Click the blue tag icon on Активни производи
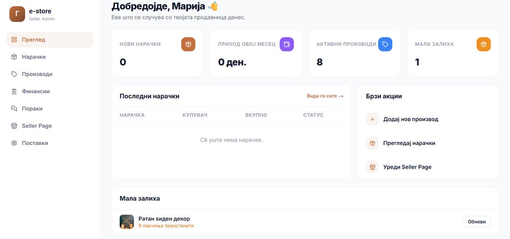The image size is (510, 239). [385, 44]
